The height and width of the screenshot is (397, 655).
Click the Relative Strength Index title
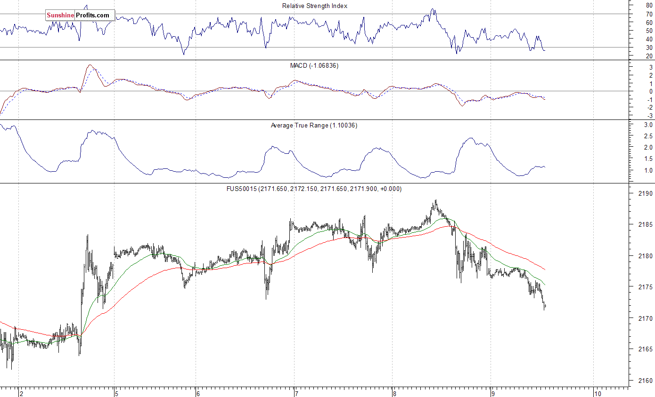point(315,6)
